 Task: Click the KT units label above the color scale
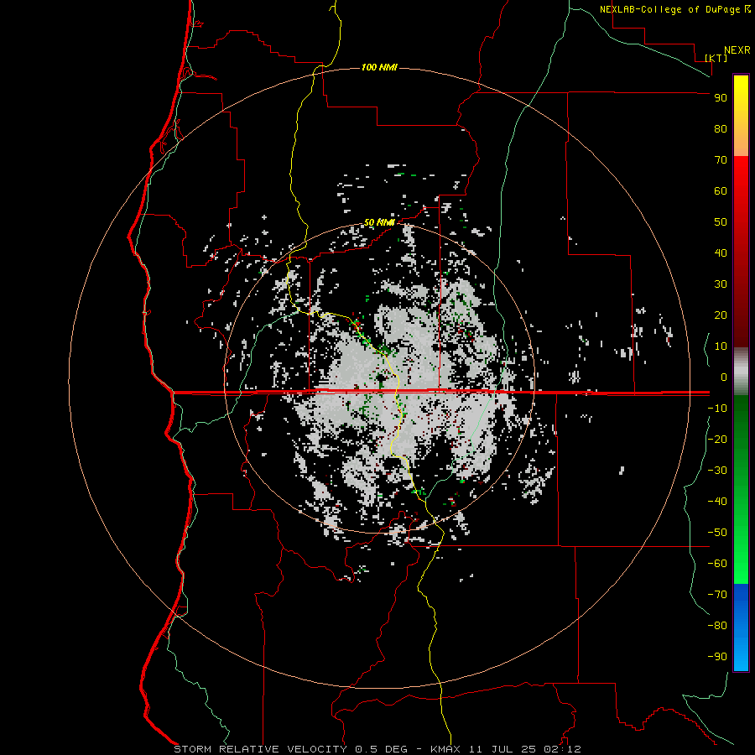[x=716, y=58]
